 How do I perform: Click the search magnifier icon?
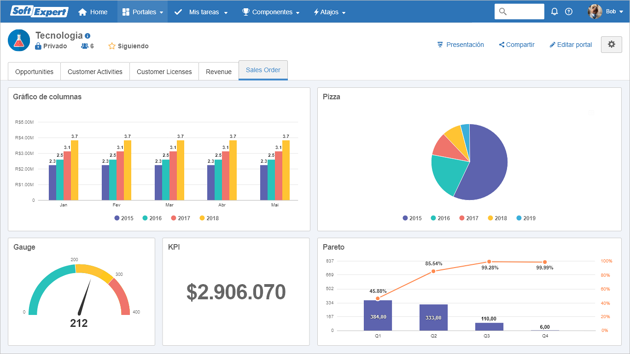tap(503, 11)
